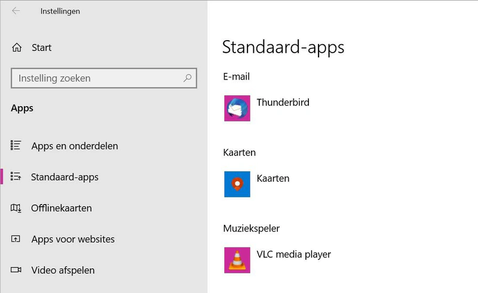Click the Offlinekaarten map icon

click(x=16, y=208)
